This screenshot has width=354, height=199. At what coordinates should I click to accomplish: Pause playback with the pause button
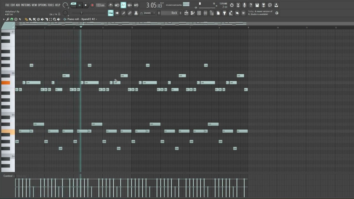pyautogui.click(x=80, y=5)
